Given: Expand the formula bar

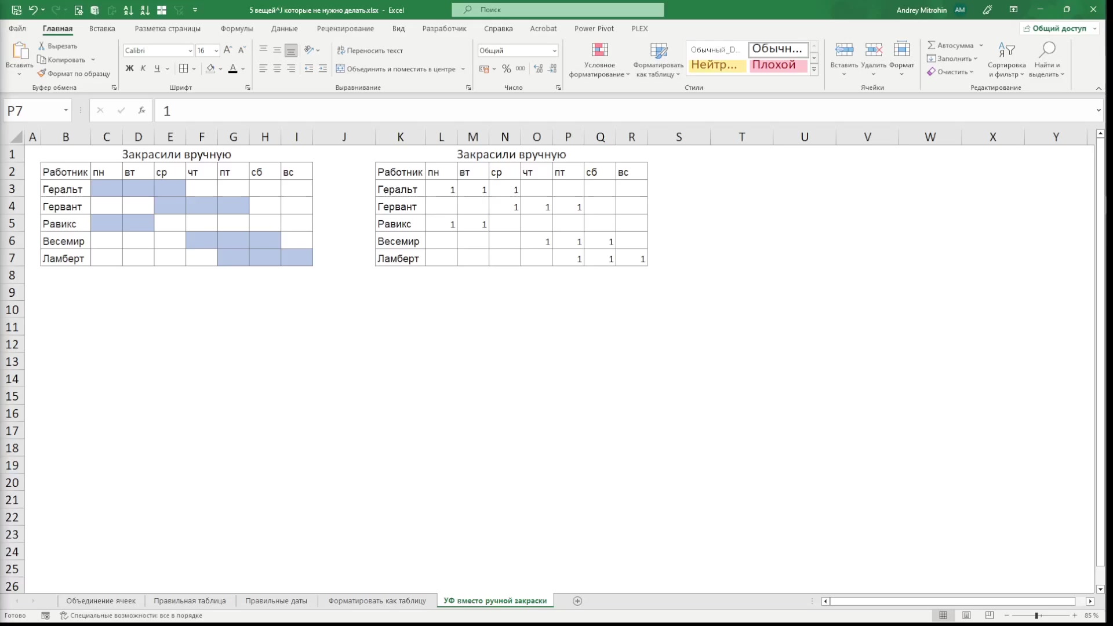Looking at the screenshot, I should click(x=1099, y=110).
